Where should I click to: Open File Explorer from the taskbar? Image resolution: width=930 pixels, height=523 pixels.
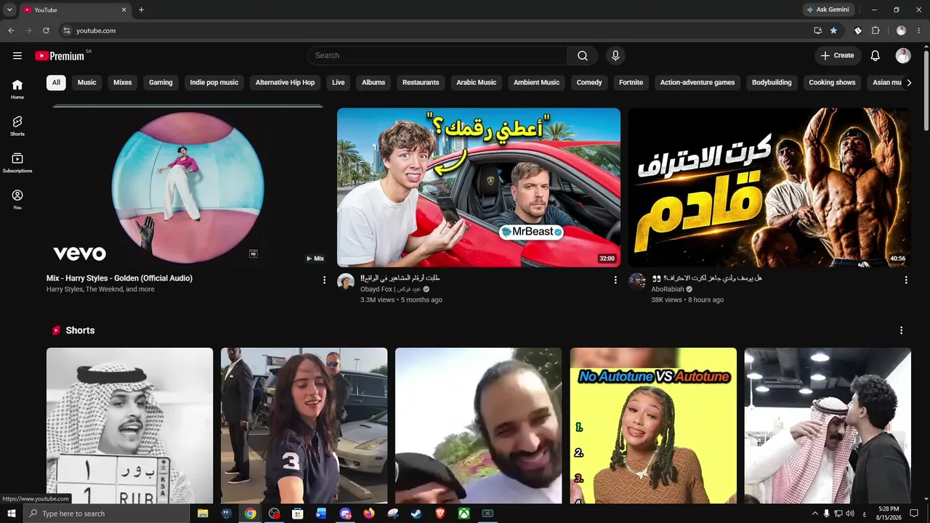tap(203, 514)
